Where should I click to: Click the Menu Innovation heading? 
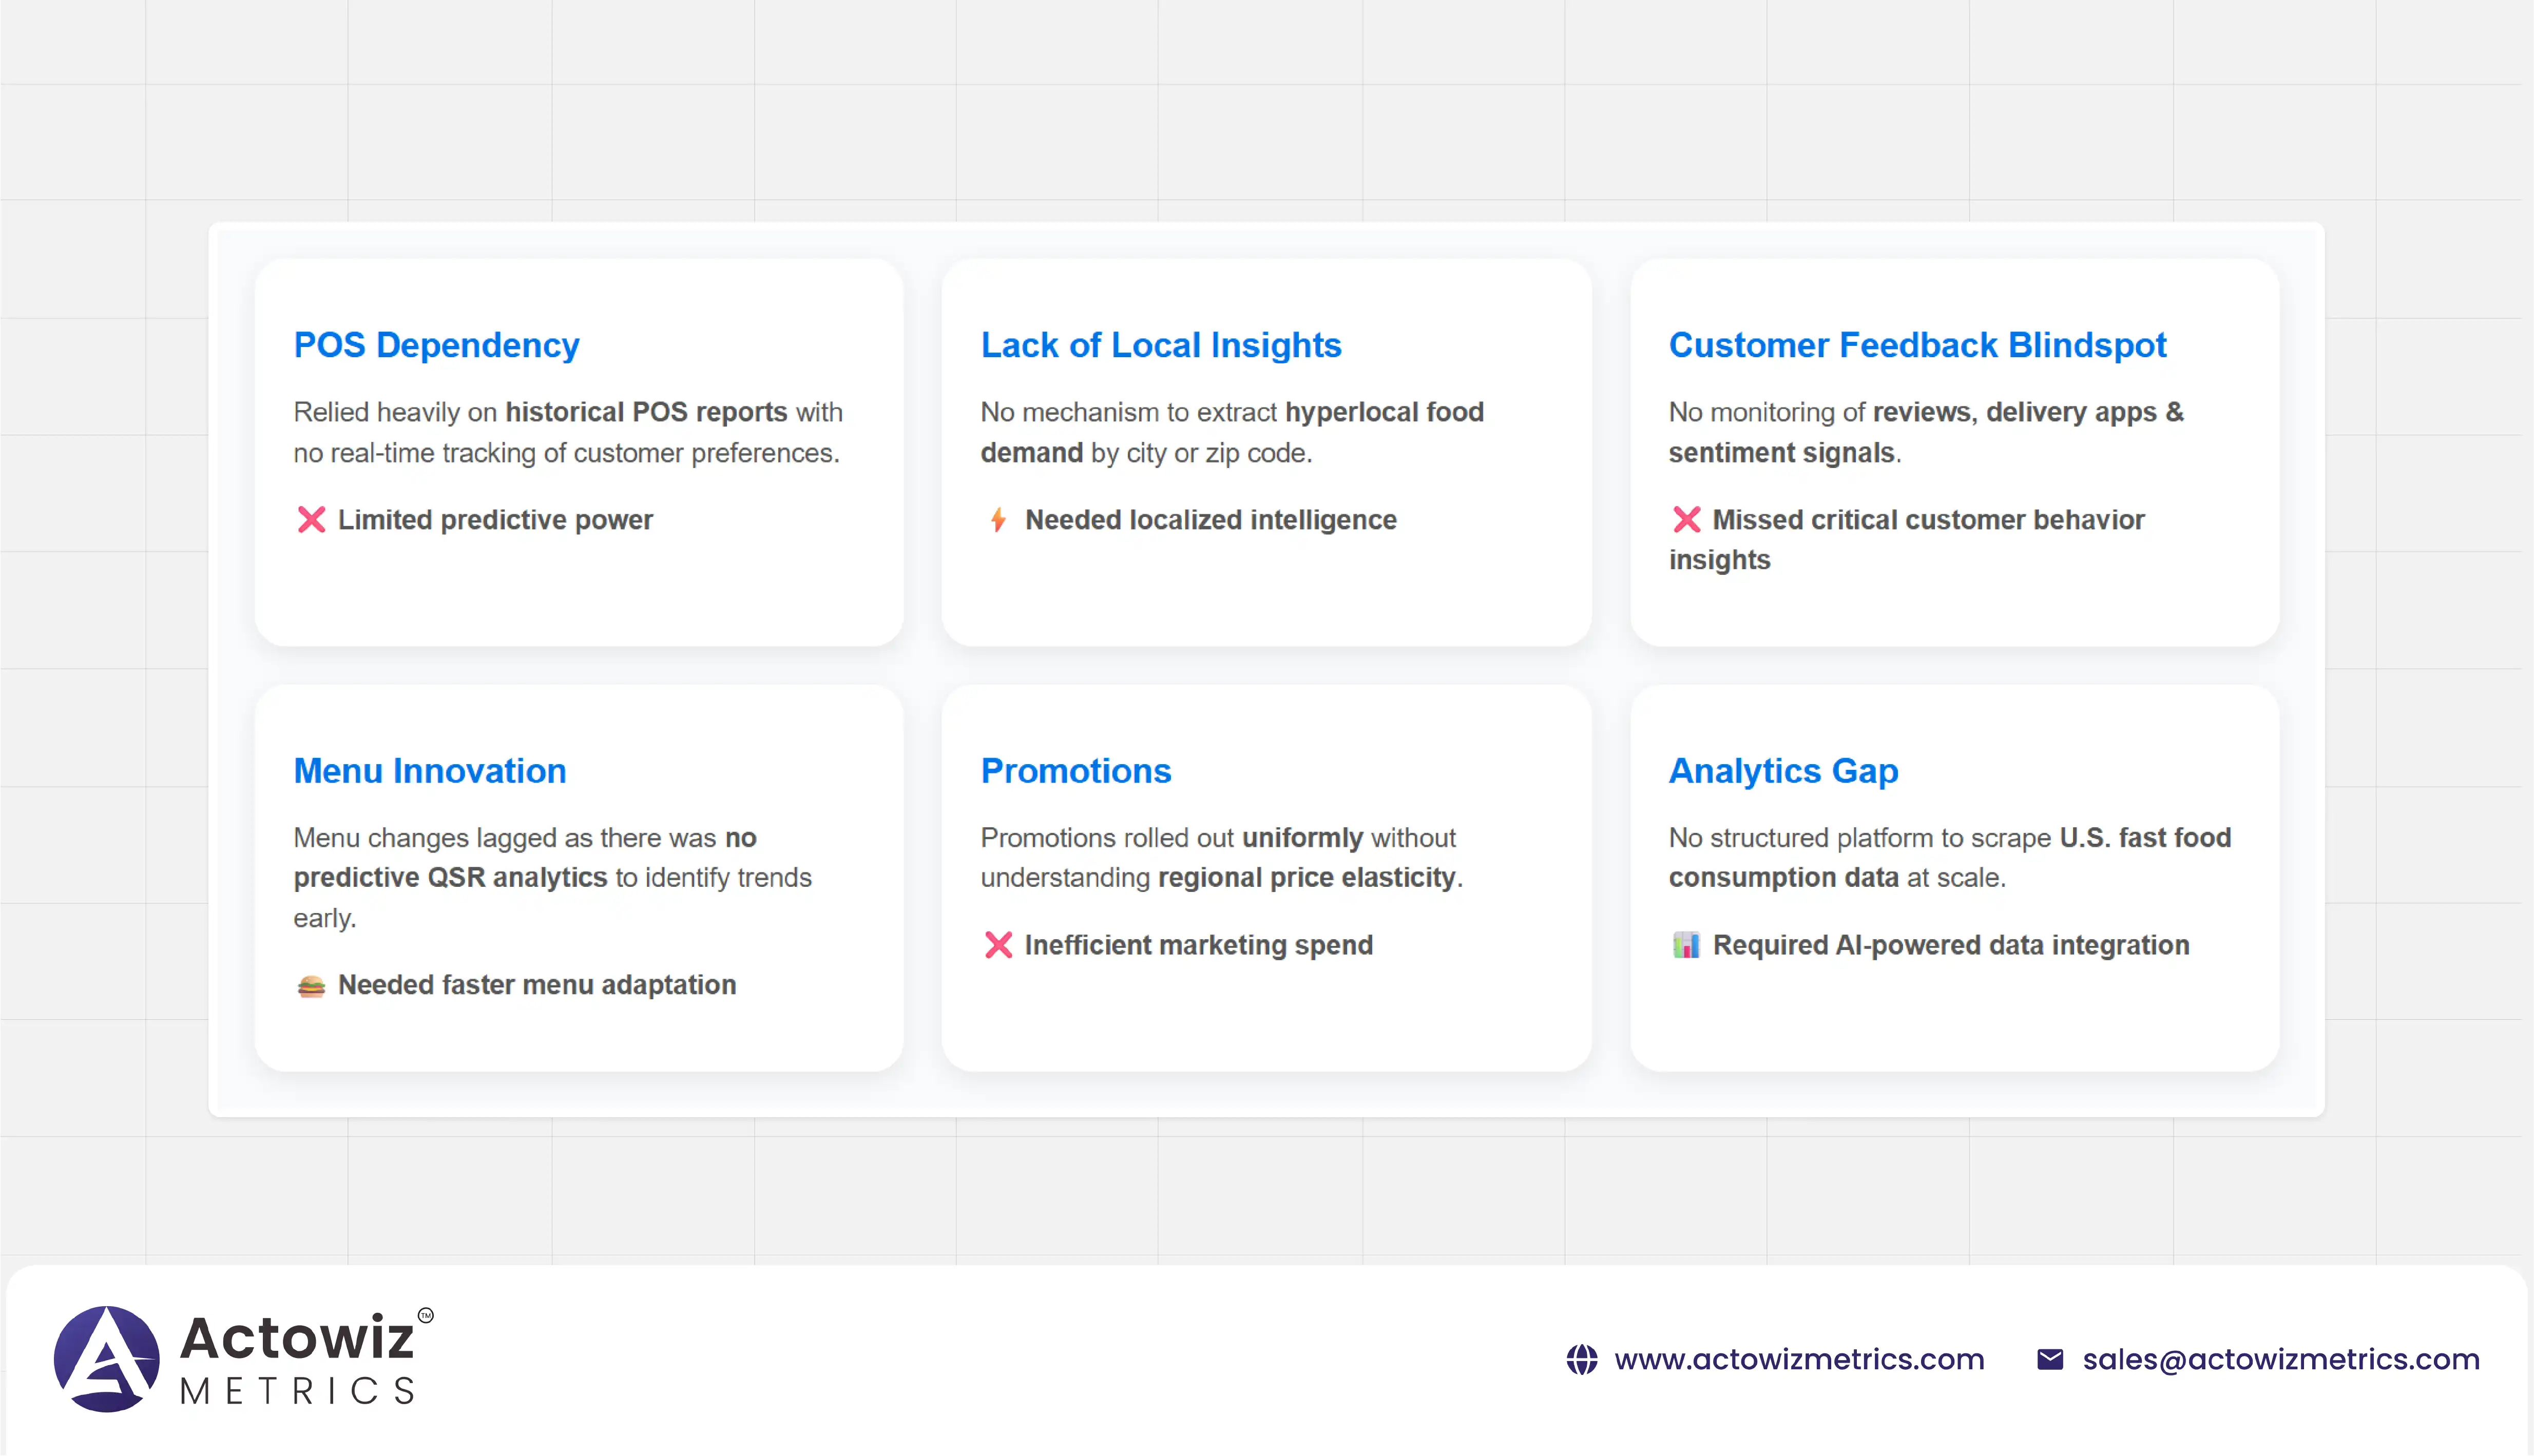click(430, 771)
